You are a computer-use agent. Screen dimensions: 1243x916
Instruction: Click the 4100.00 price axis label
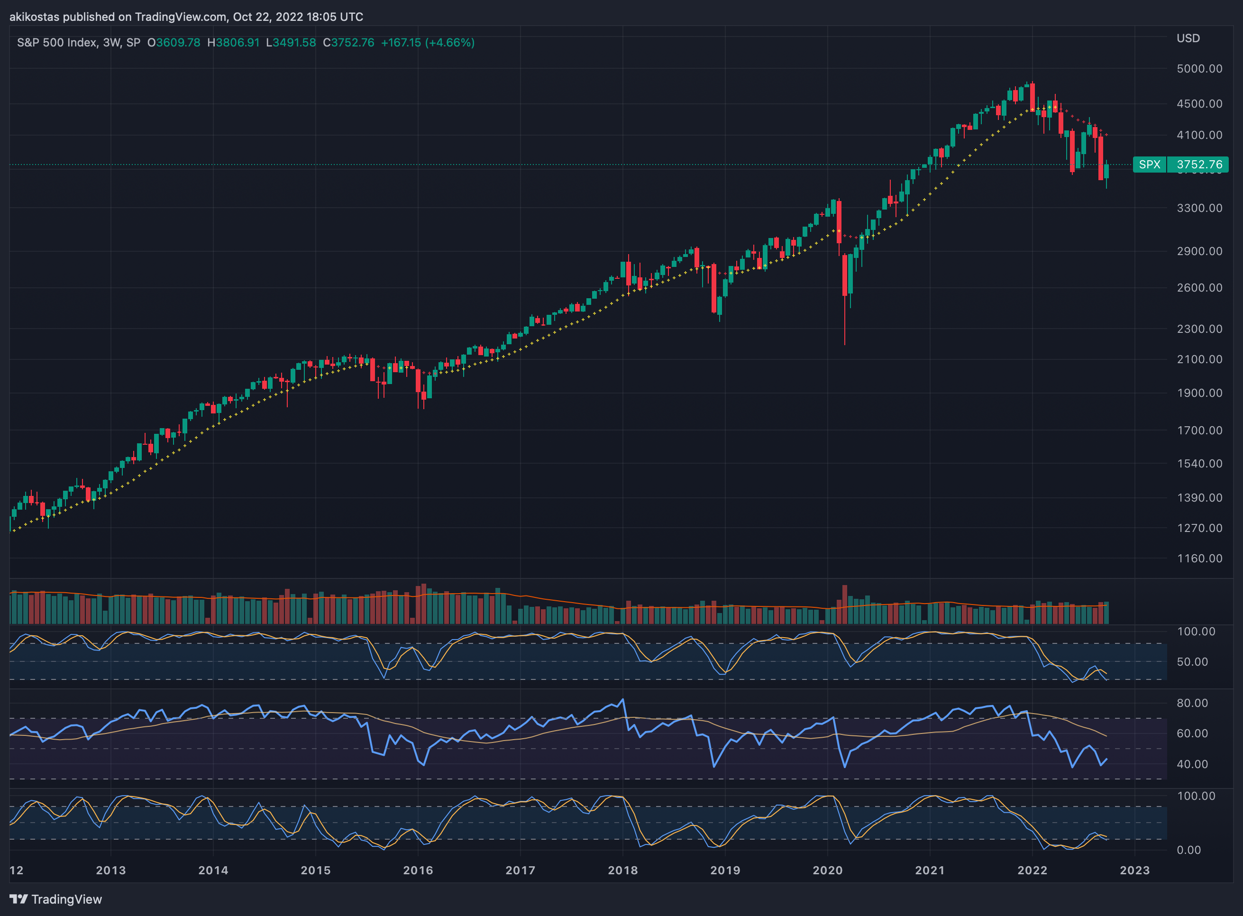1199,135
